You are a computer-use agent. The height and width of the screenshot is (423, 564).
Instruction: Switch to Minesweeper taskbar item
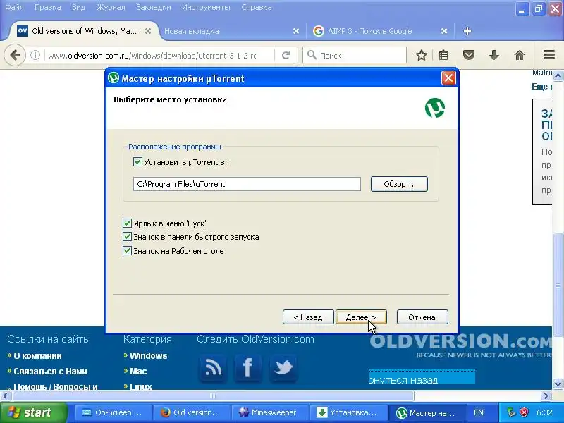[270, 412]
